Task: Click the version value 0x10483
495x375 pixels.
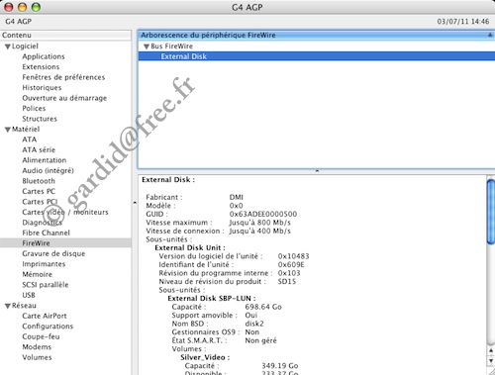Action: pos(293,256)
